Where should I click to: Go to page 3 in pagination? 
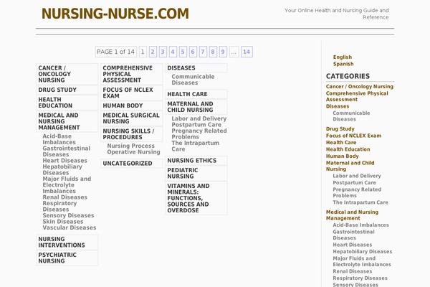163,52
